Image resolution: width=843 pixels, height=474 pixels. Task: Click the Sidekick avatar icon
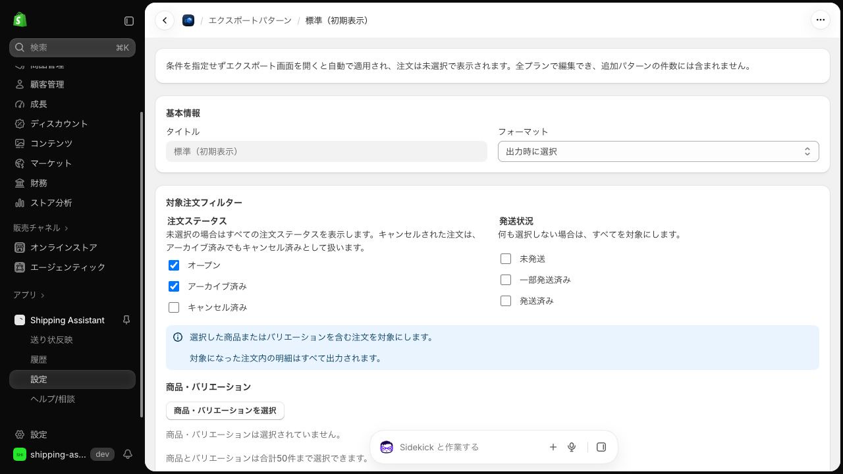(387, 447)
